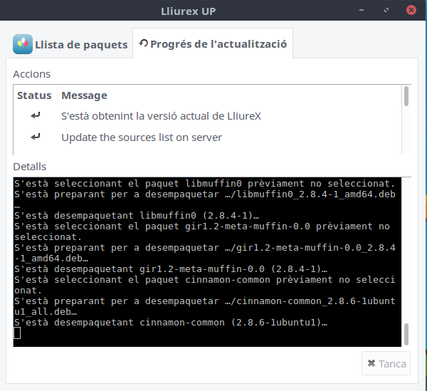427x391 pixels.
Task: Click the terminal details scrollbar handle
Action: pos(407,333)
